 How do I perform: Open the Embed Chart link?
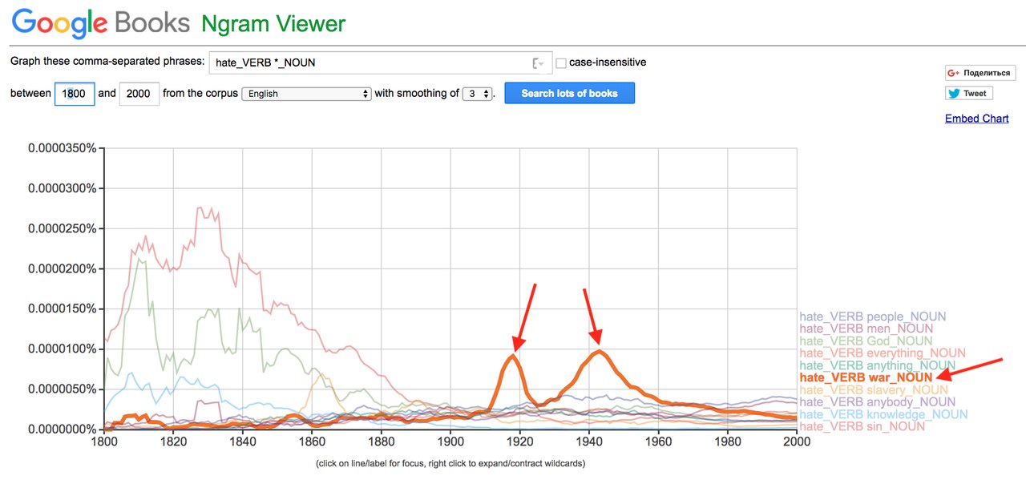pos(976,119)
